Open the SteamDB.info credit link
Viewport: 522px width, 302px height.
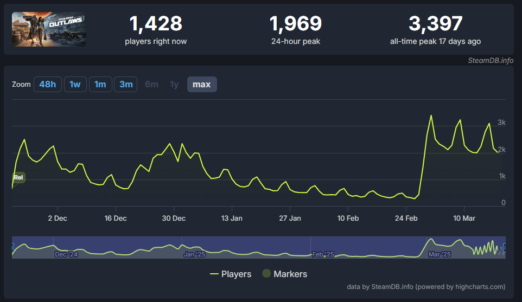(491, 61)
